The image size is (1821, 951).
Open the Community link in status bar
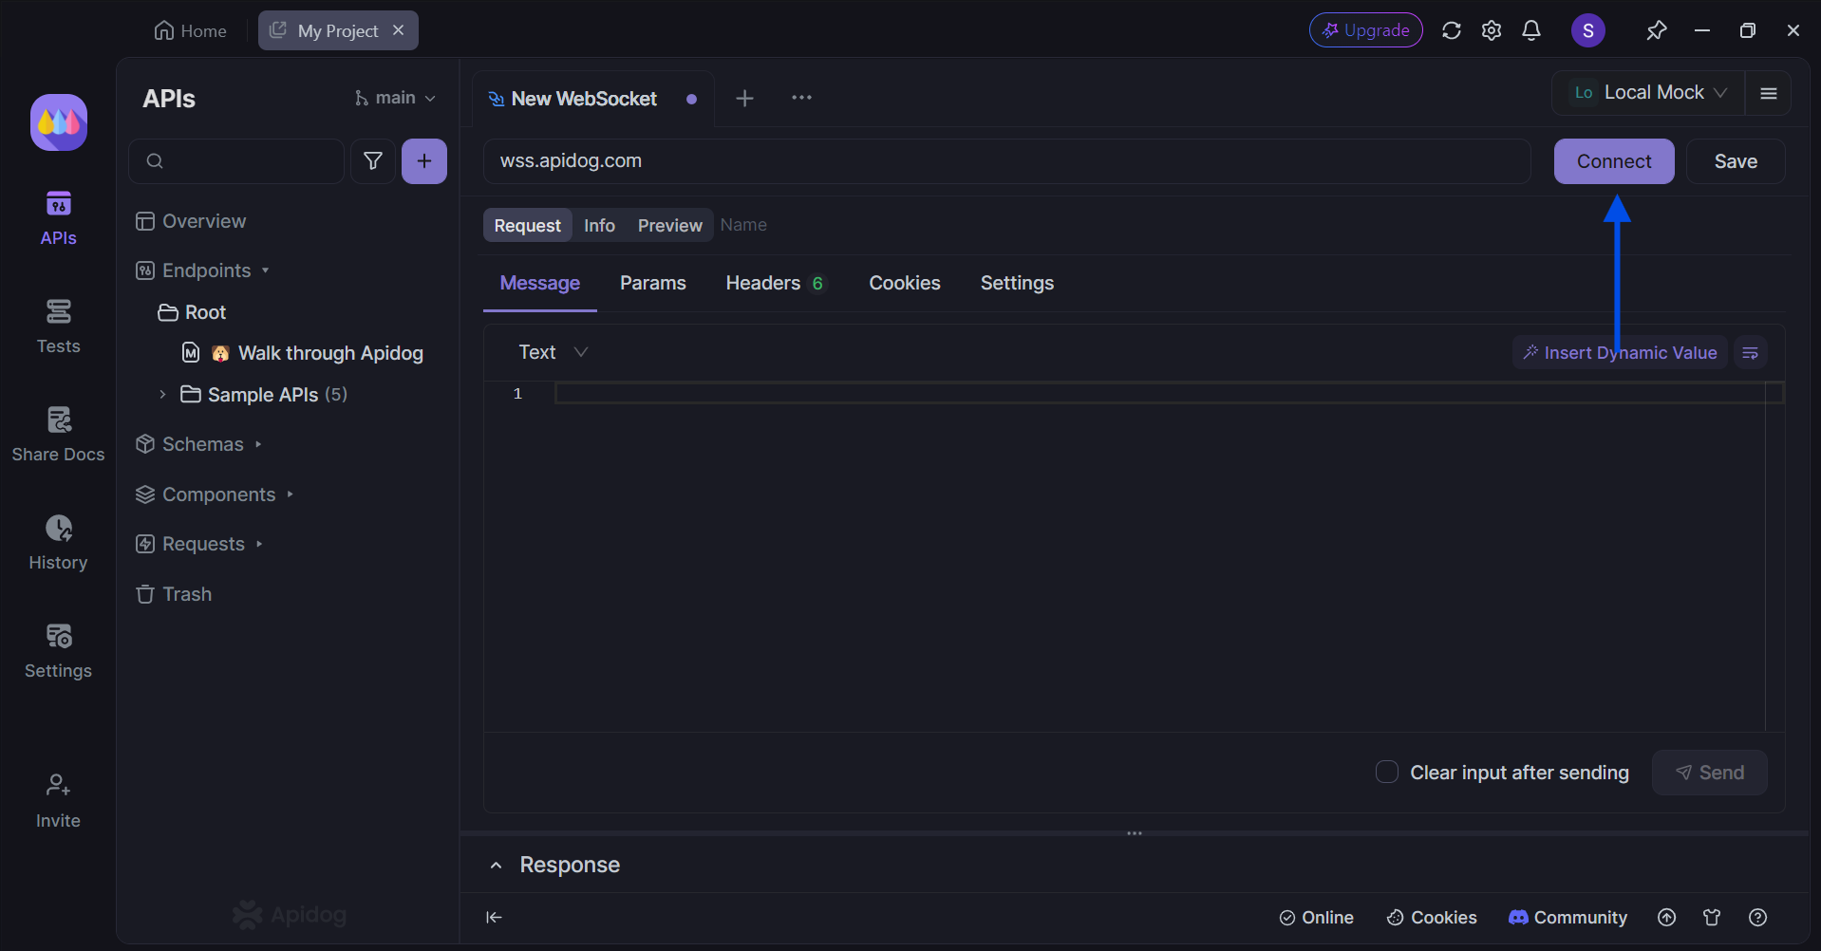[x=1568, y=917]
